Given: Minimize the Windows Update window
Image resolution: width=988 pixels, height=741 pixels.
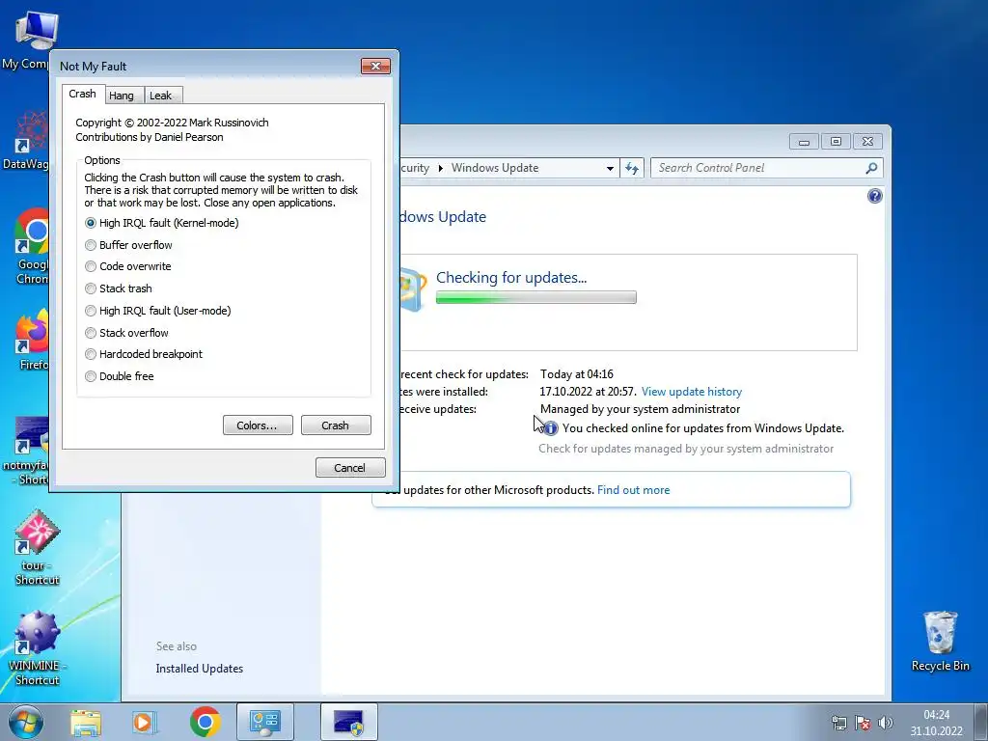Looking at the screenshot, I should coord(804,141).
